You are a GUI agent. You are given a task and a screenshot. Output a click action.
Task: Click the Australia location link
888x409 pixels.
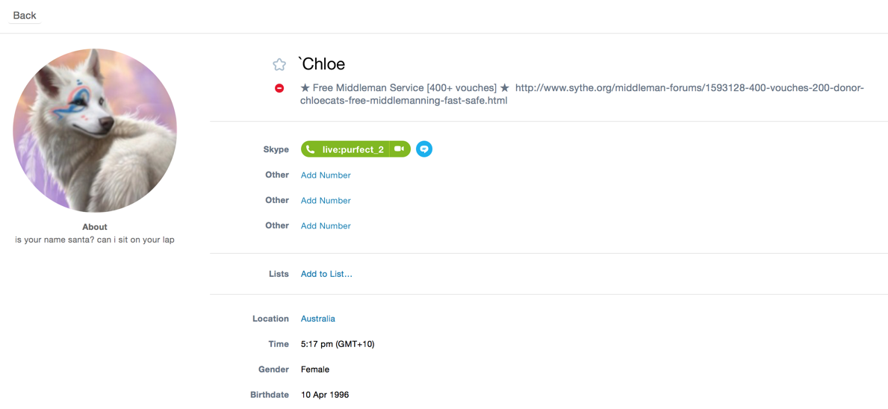coord(317,319)
